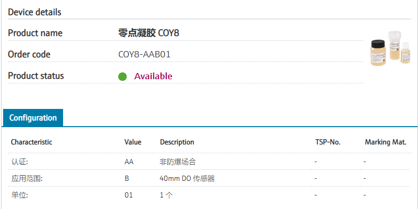This screenshot has height=209, width=418.
Task: Click the Marking Mat. column header
Action: (385, 142)
